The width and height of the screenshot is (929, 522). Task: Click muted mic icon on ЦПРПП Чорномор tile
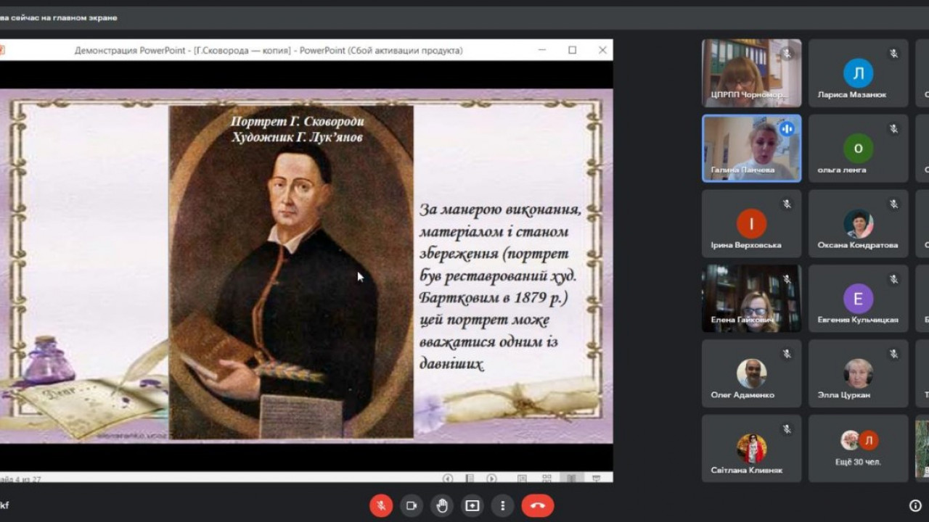(787, 54)
